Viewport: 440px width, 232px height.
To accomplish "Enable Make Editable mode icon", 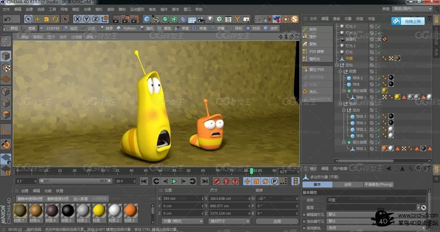I will coord(5,42).
